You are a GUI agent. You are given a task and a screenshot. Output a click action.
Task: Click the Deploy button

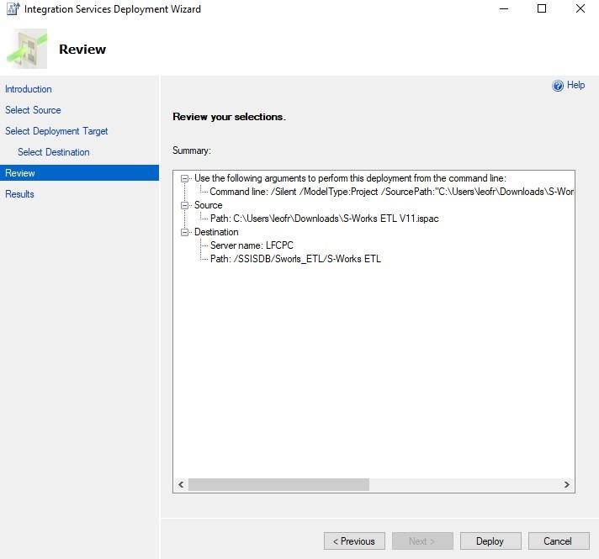point(490,541)
